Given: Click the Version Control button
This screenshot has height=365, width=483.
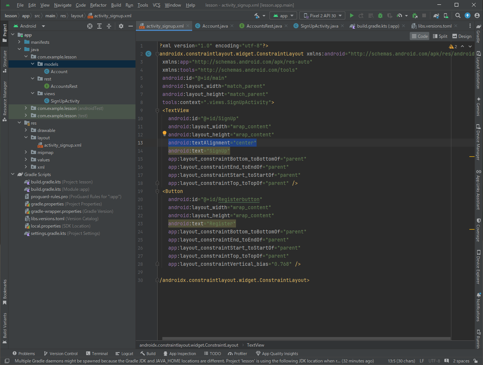Looking at the screenshot, I should tap(60, 354).
